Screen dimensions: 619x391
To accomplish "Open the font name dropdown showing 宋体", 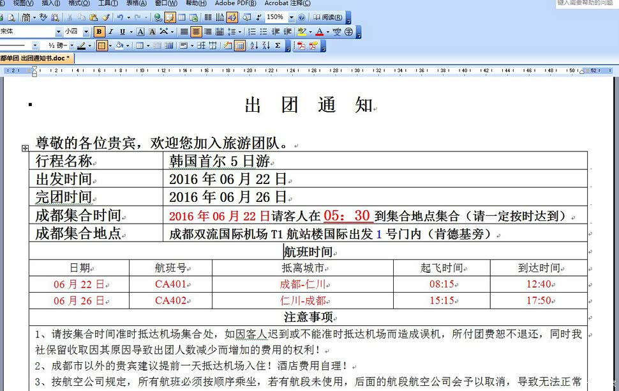I will [x=58, y=31].
